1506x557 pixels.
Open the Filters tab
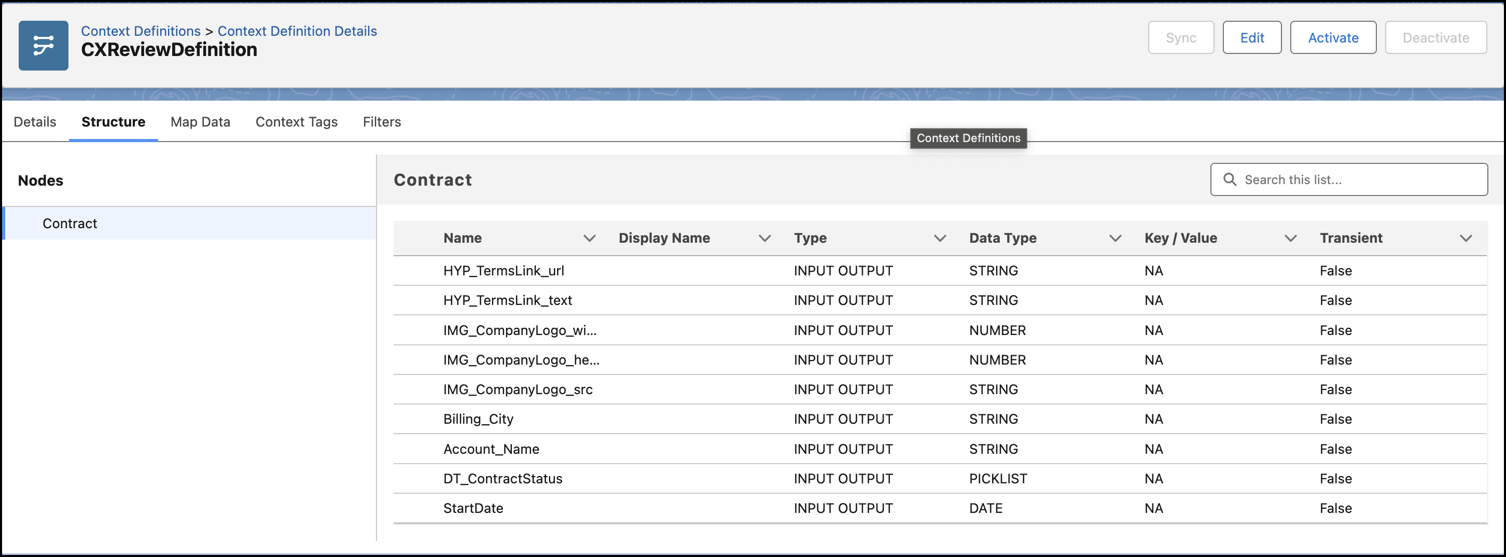click(x=382, y=121)
